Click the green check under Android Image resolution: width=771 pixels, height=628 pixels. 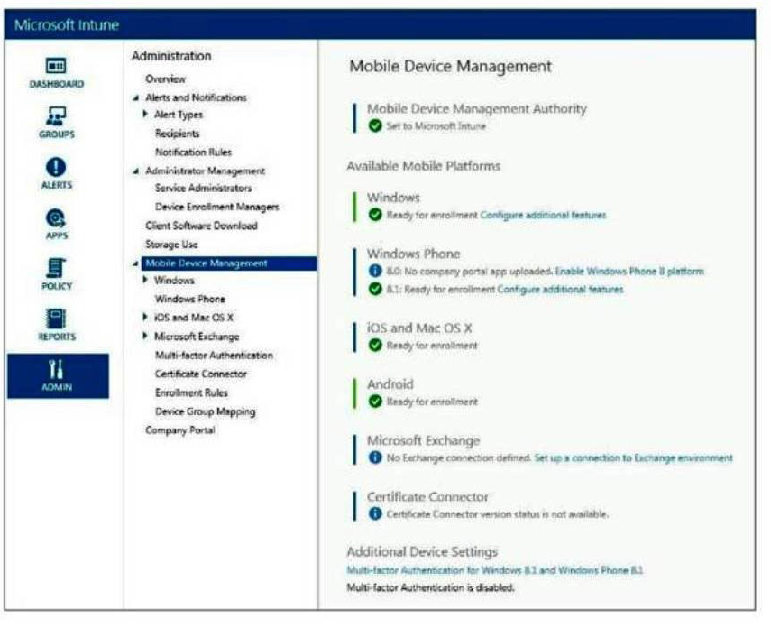tap(375, 402)
